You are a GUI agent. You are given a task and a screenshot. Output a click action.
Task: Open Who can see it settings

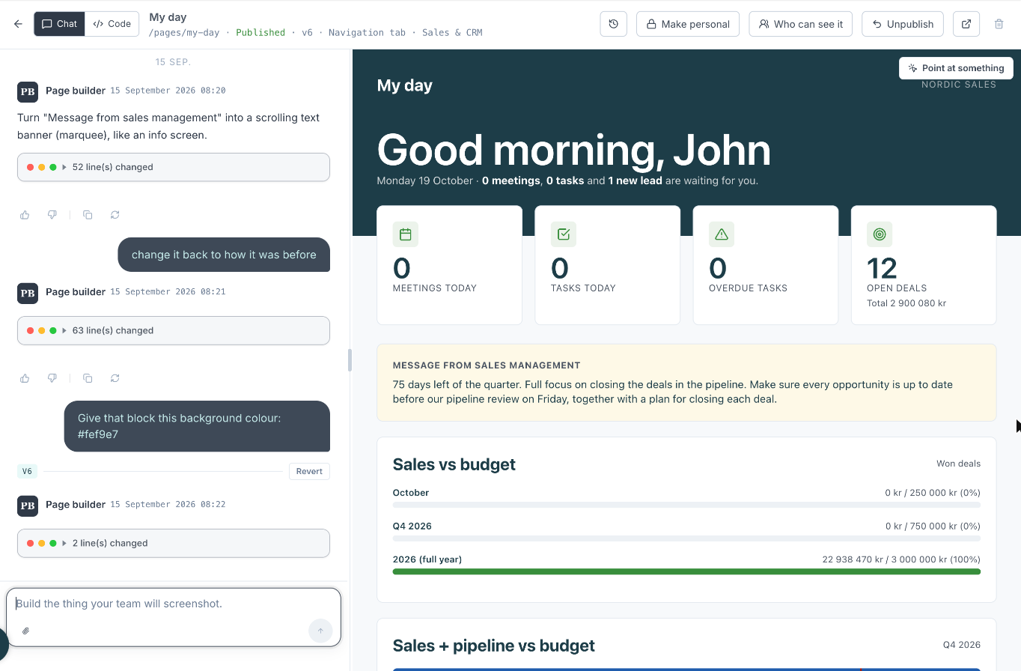(801, 24)
